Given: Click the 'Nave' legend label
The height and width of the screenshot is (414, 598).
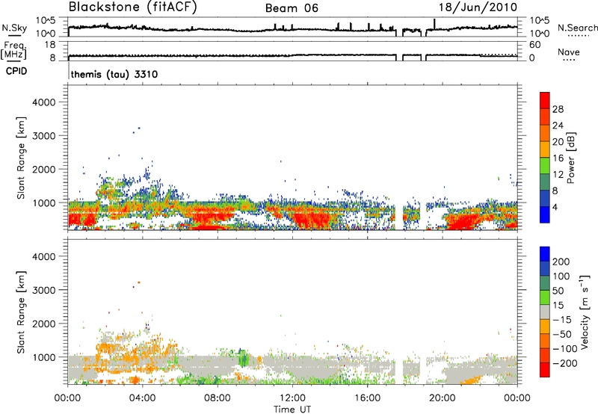Looking at the screenshot, I should (x=569, y=52).
